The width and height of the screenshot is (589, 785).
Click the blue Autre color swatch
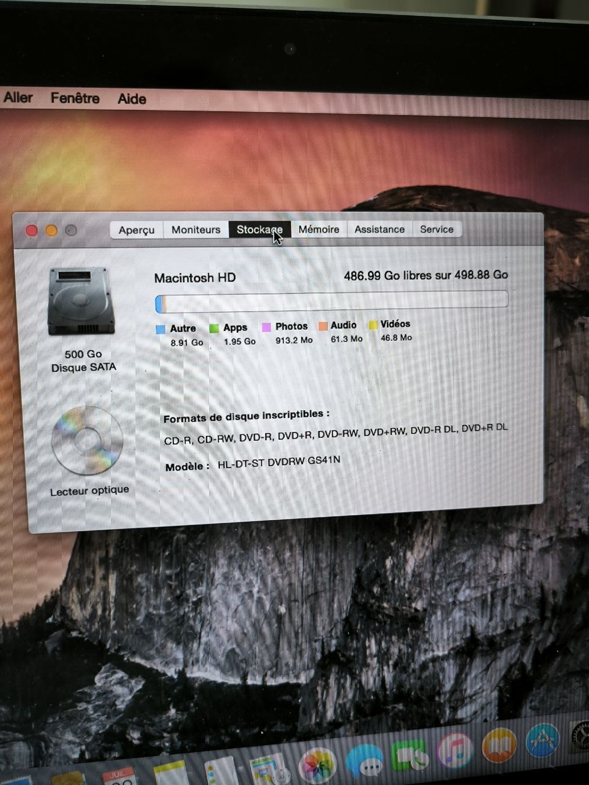pos(161,330)
